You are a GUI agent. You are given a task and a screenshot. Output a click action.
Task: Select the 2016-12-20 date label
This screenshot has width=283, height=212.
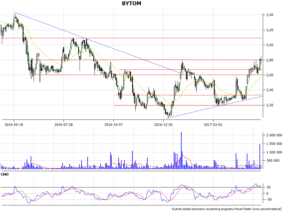pyautogui.click(x=163, y=124)
